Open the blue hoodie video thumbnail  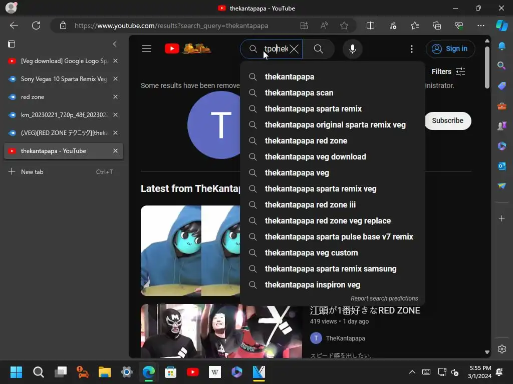tap(190, 250)
